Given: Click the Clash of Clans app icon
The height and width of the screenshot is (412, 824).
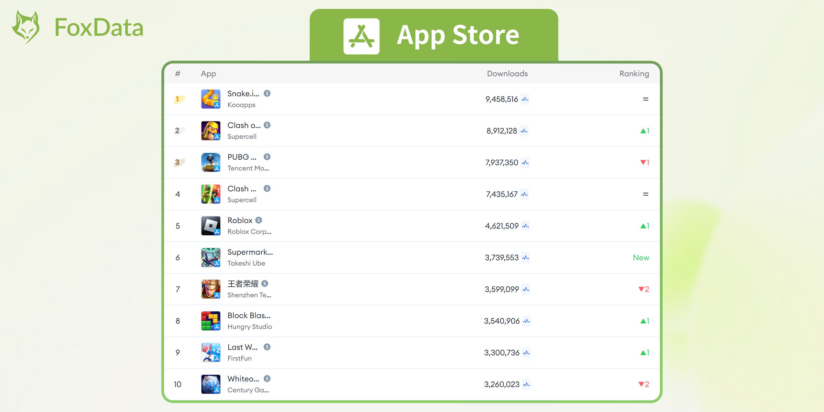Looking at the screenshot, I should coord(210,130).
